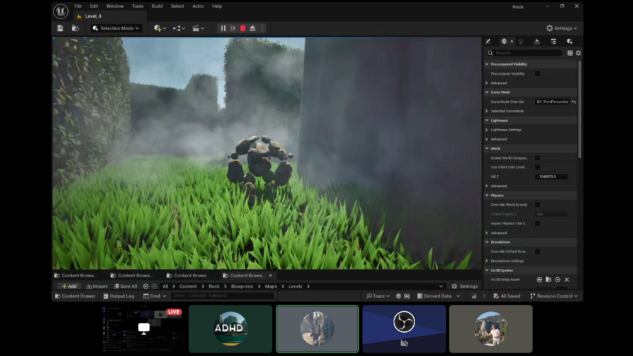Viewport: 633px width, 356px height.
Task: Click the Unreal Engine logo icon
Action: (x=60, y=11)
